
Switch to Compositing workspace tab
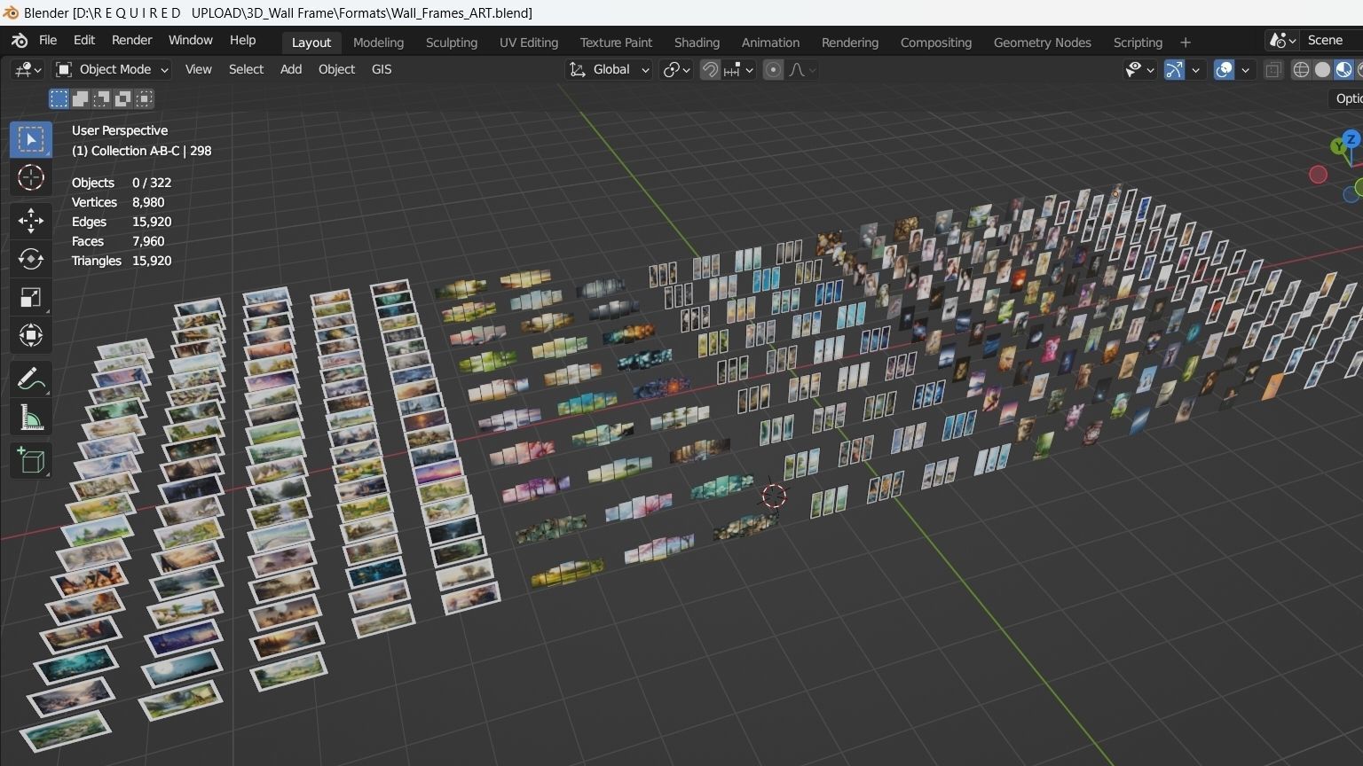[x=936, y=43]
